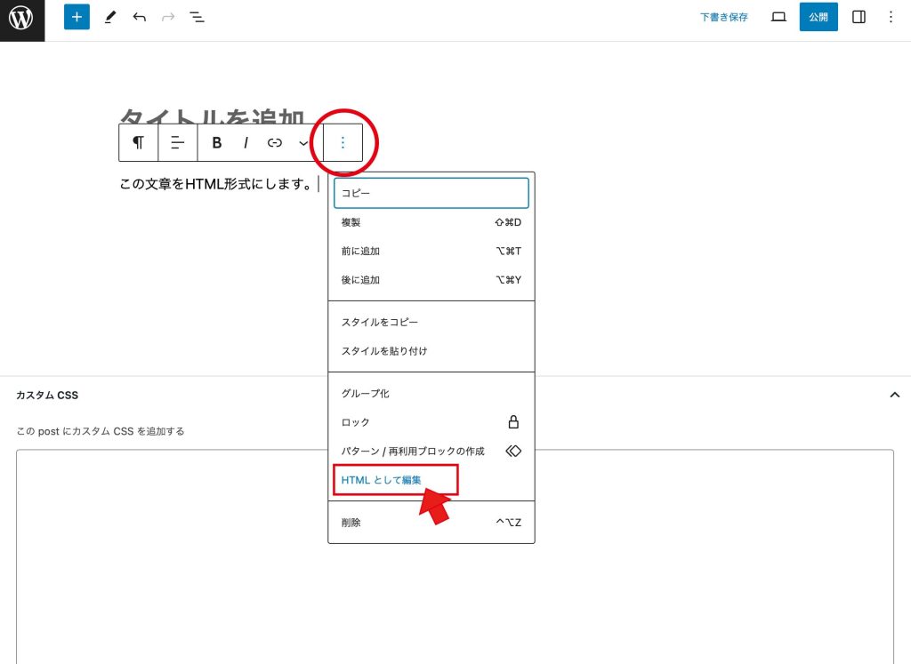Select グループ化 to group the block
The width and height of the screenshot is (911, 664).
click(431, 394)
